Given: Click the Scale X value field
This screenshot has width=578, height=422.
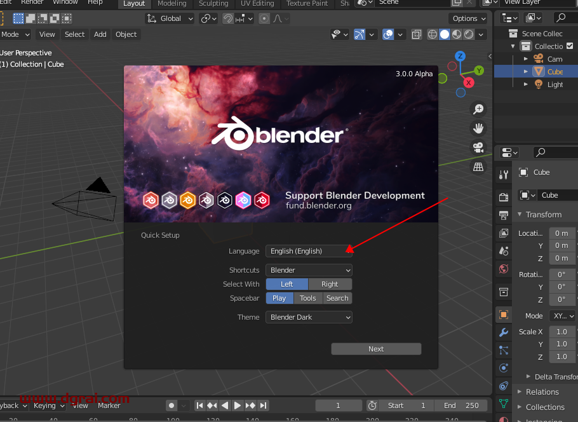Looking at the screenshot, I should (561, 332).
